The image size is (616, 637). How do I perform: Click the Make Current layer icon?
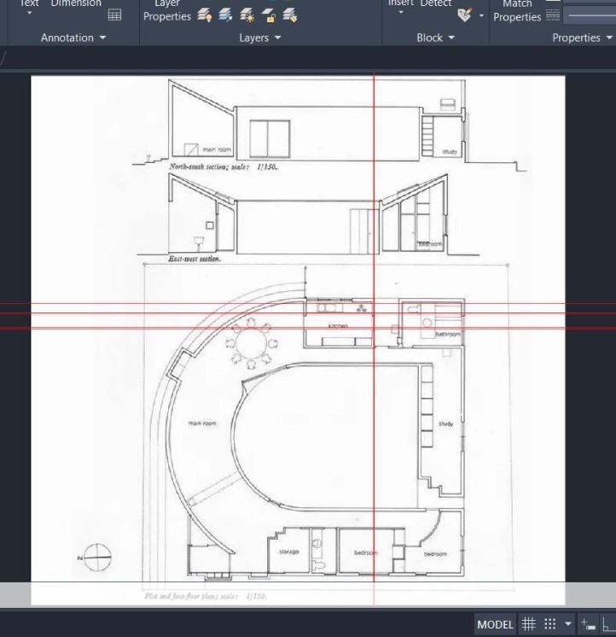pyautogui.click(x=225, y=16)
